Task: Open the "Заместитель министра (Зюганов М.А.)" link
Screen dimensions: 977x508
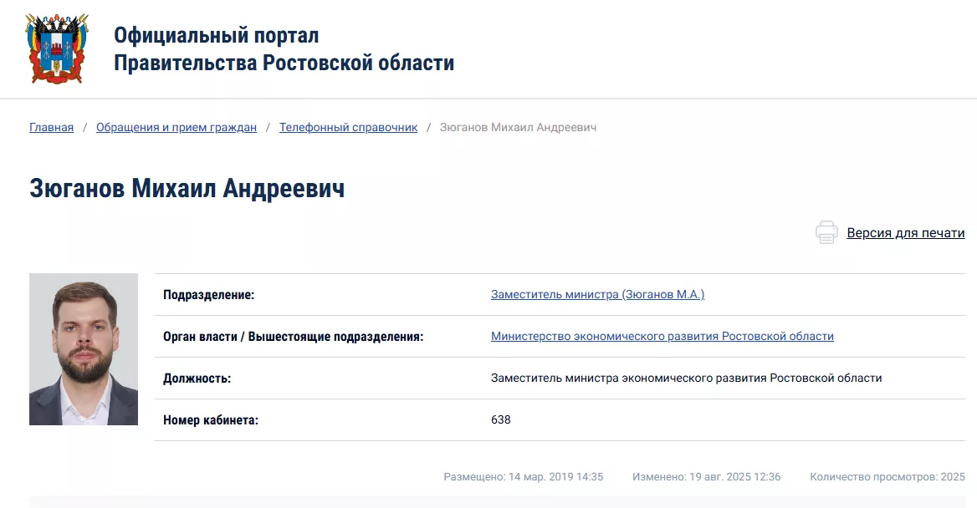Action: coord(597,294)
